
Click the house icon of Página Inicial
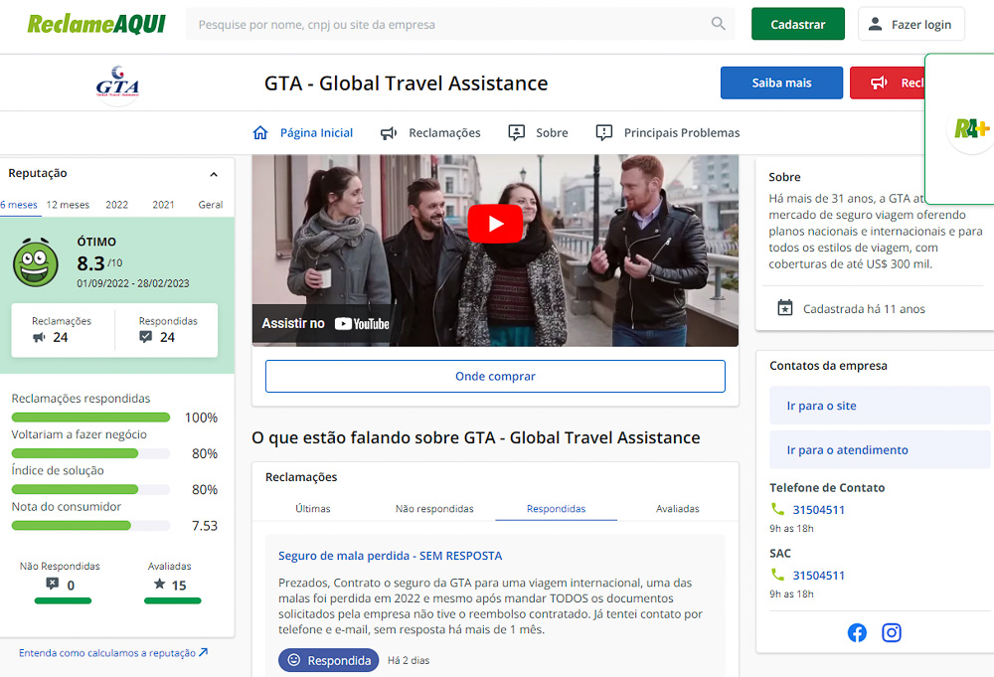click(259, 132)
